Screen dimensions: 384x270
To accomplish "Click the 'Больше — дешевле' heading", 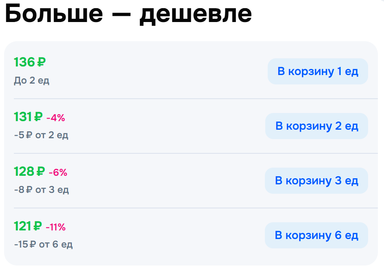I will pos(128,14).
